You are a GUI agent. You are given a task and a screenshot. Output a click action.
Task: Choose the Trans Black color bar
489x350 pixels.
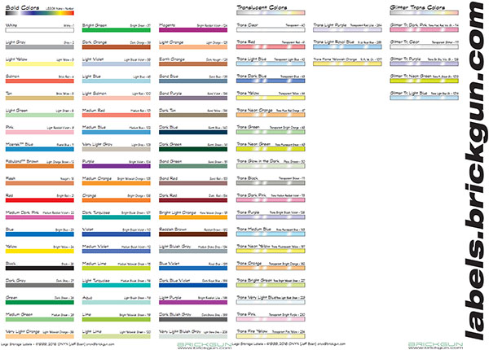coord(271,183)
